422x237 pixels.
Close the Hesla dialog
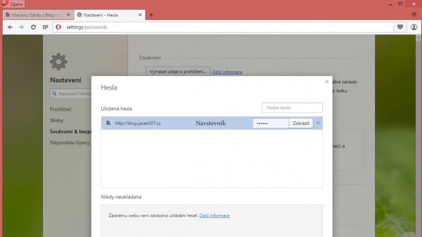click(327, 82)
